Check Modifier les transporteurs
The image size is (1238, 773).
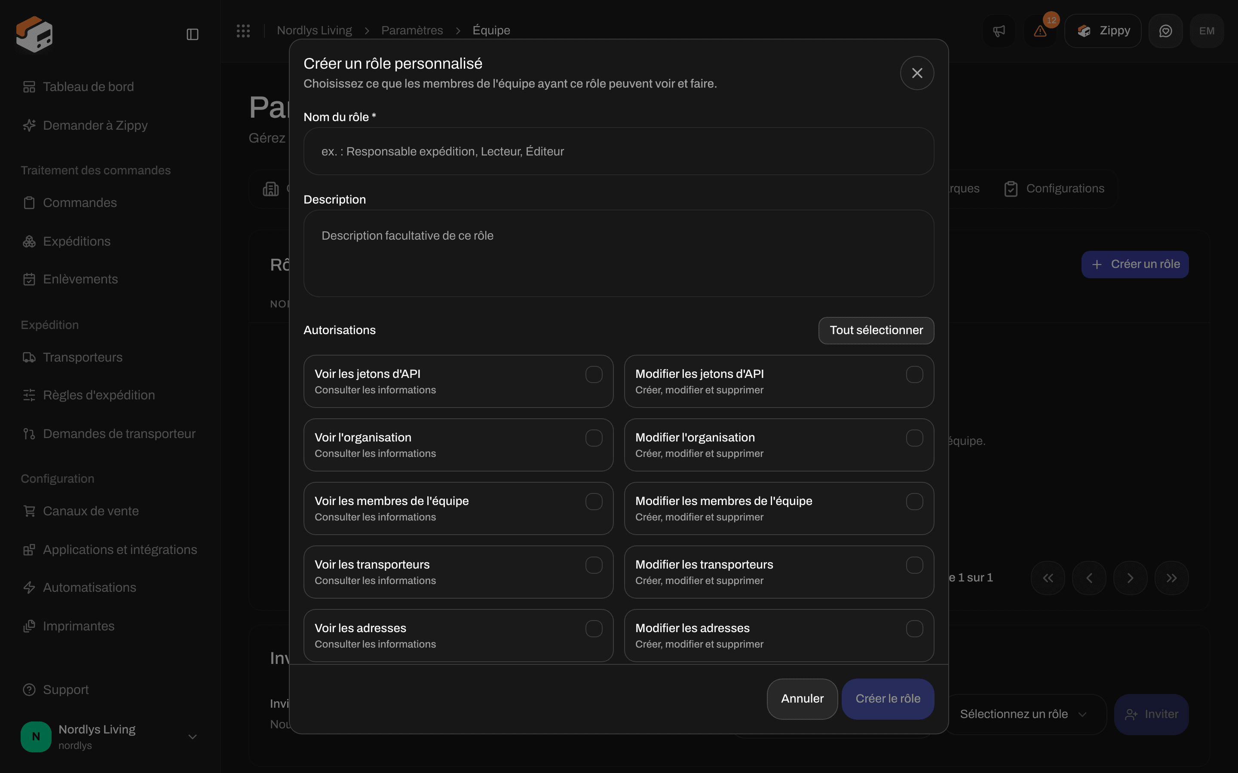914,565
